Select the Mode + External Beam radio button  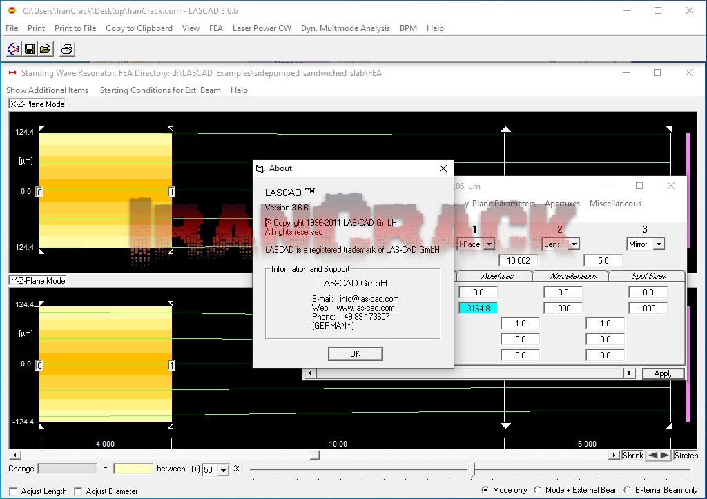[538, 490]
